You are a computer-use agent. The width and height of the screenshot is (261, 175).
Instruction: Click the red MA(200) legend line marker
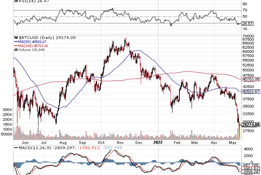point(16,46)
